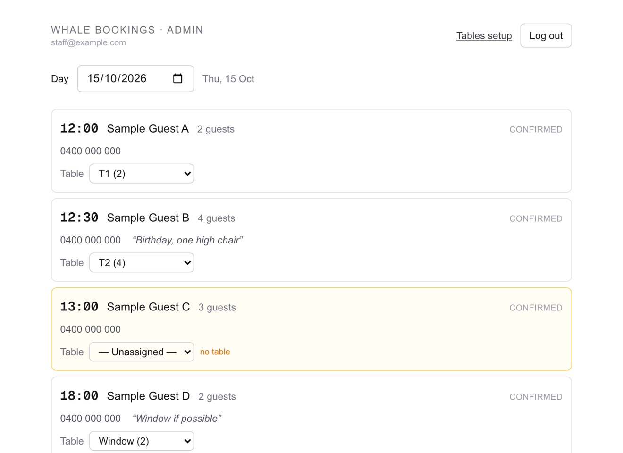Click the orange "no table" warning
This screenshot has width=623, height=453.
pyautogui.click(x=215, y=352)
